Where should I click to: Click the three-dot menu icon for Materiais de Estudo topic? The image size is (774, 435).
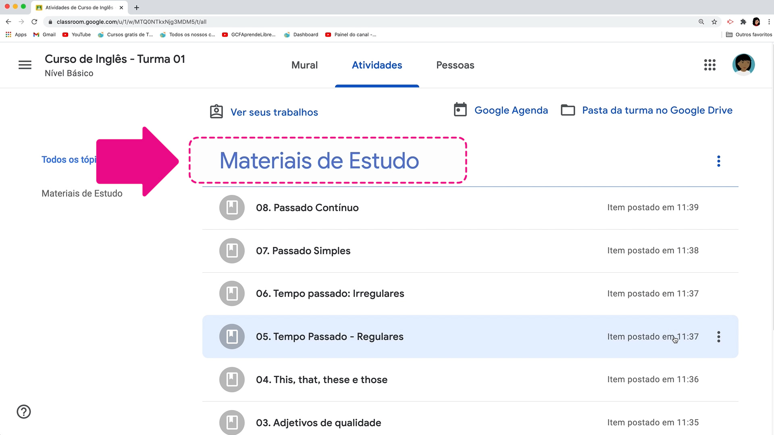pyautogui.click(x=718, y=161)
